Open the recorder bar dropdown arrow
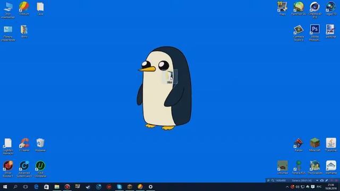The image size is (340, 191). click(x=317, y=180)
